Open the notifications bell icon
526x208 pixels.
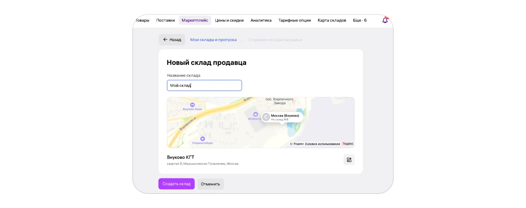(x=385, y=20)
